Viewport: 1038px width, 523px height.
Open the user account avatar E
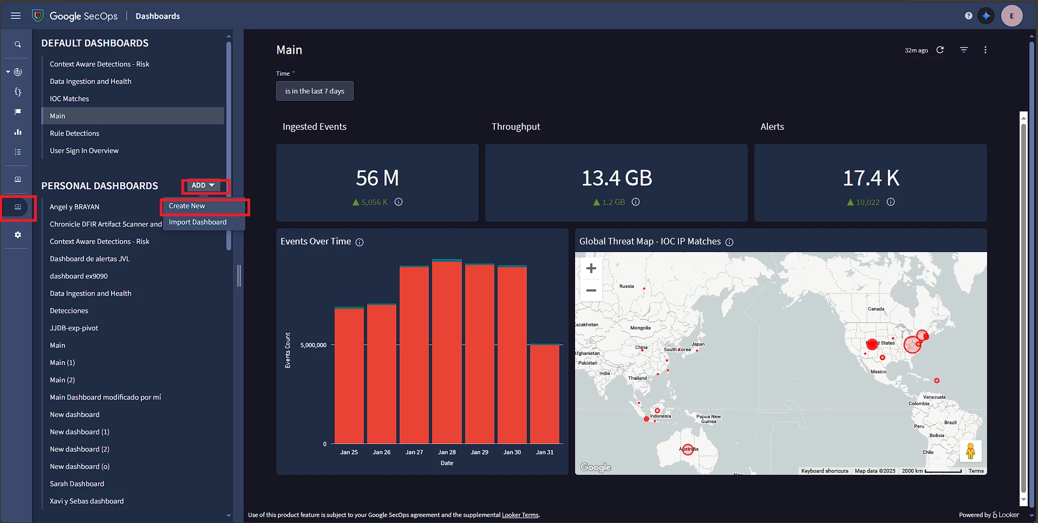1011,16
